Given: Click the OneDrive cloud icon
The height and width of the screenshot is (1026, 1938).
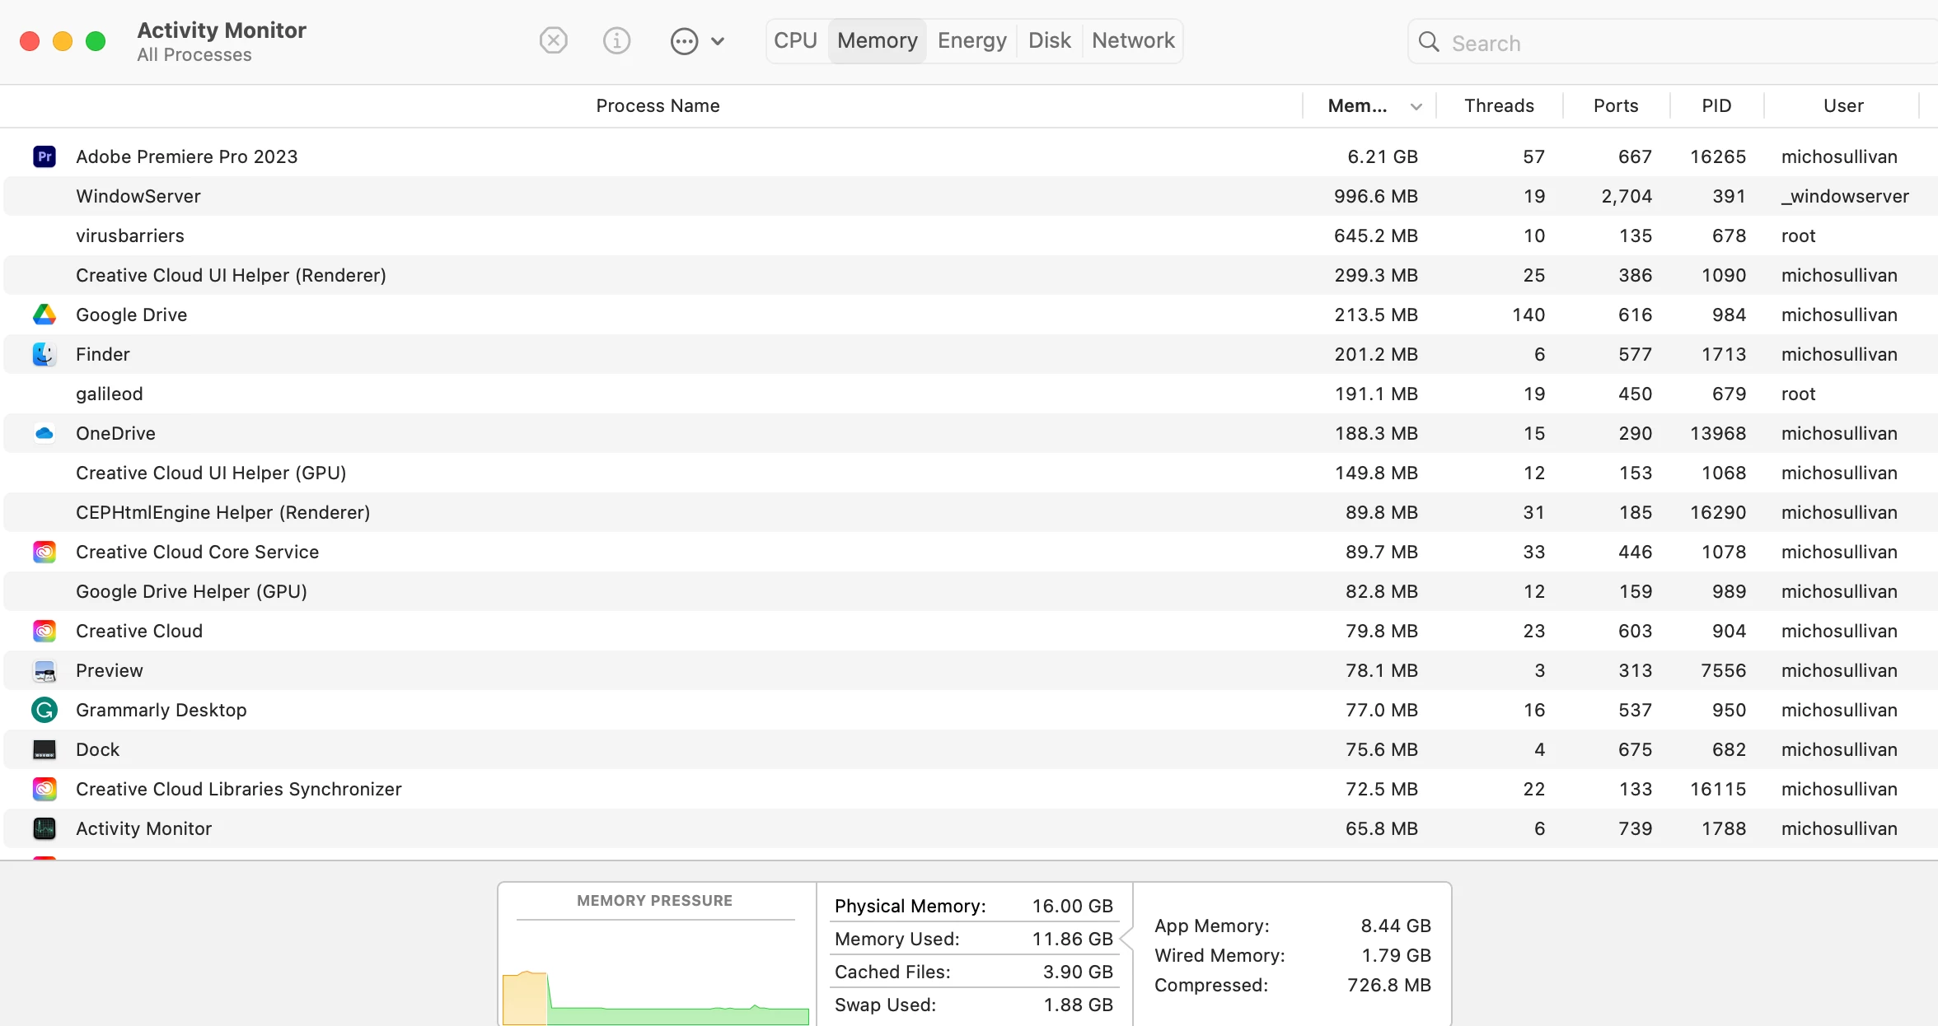Looking at the screenshot, I should click(44, 433).
